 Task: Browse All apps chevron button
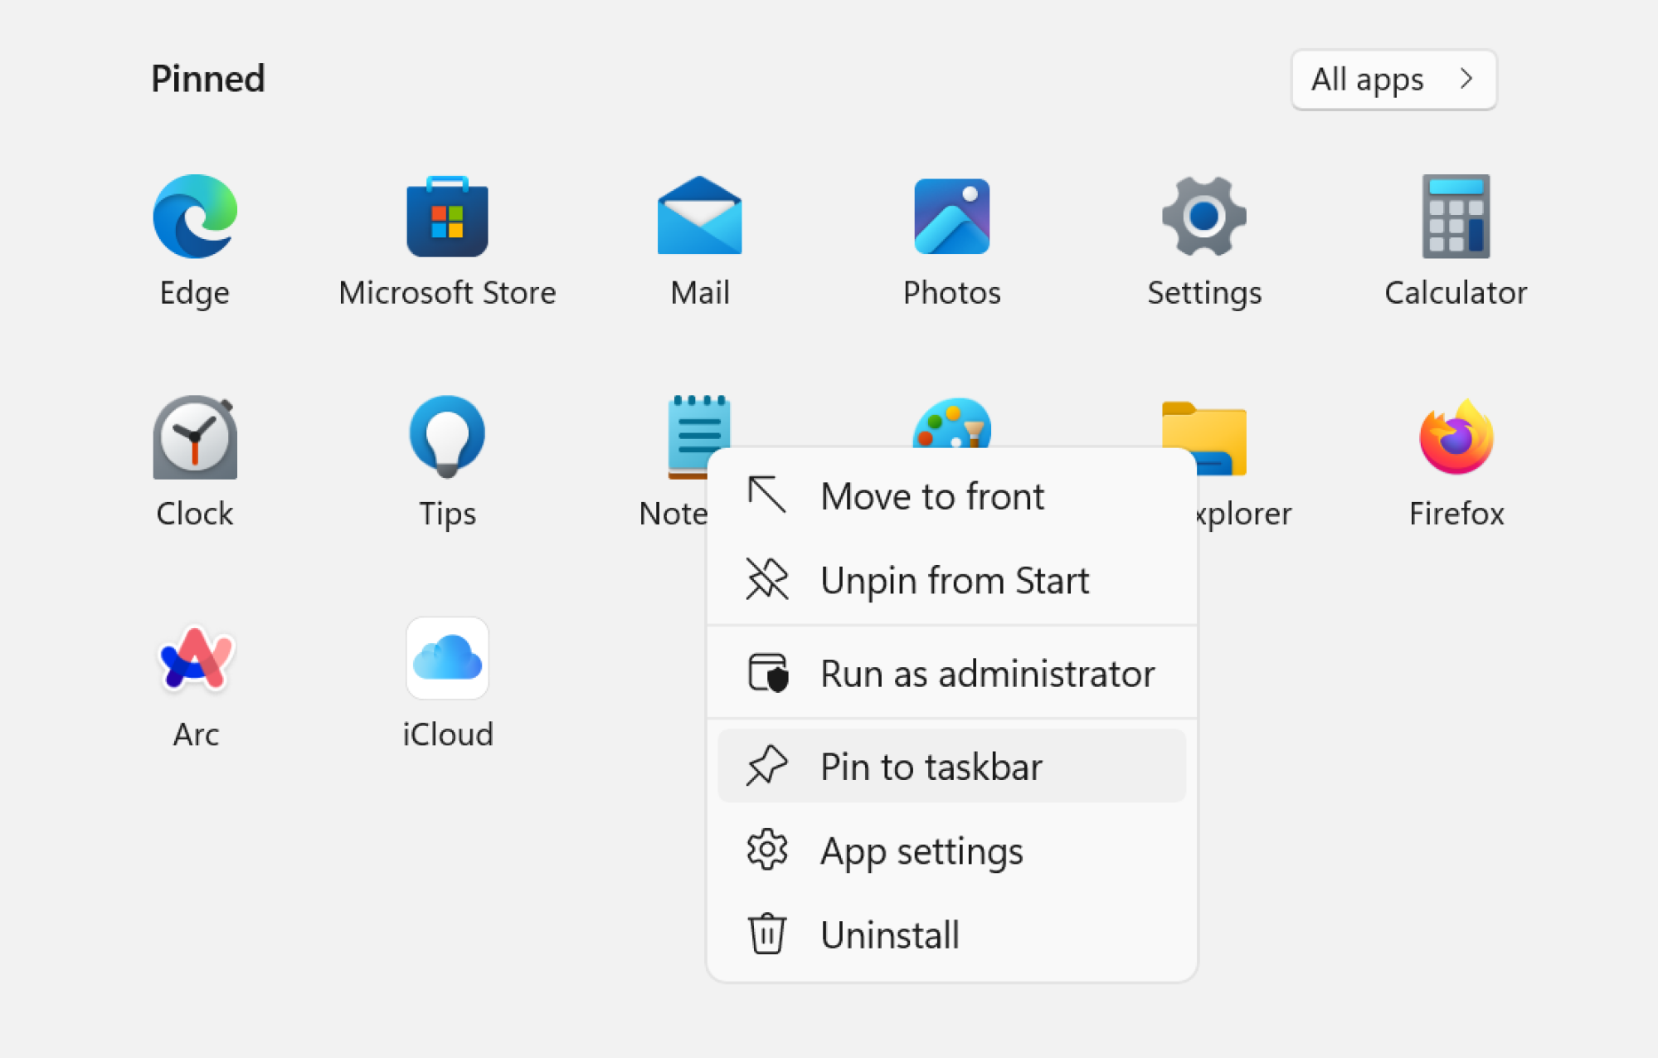pos(1396,77)
